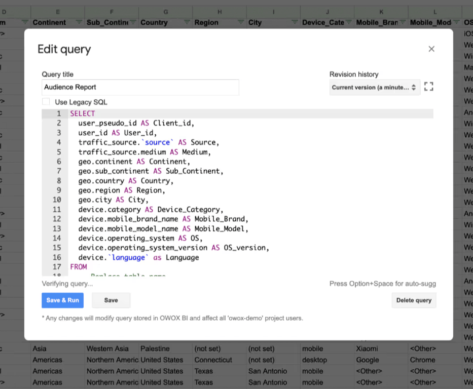Click Google cell in Mobile_Brand column
Image resolution: width=473 pixels, height=389 pixels.
[381, 360]
